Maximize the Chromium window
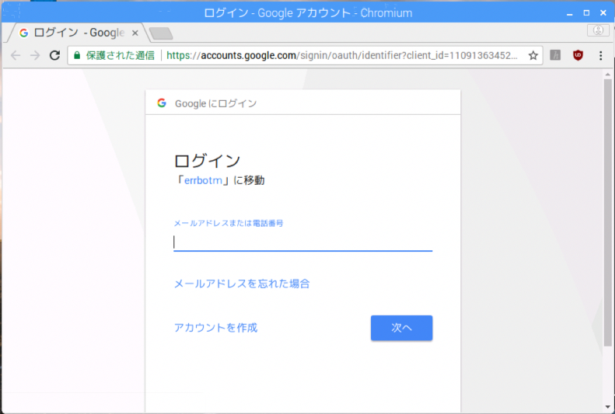 [586, 13]
